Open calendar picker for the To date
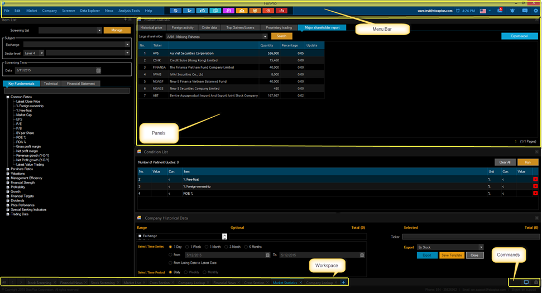The height and width of the screenshot is (293, 542). [362, 255]
